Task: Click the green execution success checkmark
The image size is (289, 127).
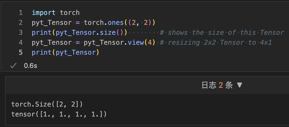Action: click(x=13, y=66)
